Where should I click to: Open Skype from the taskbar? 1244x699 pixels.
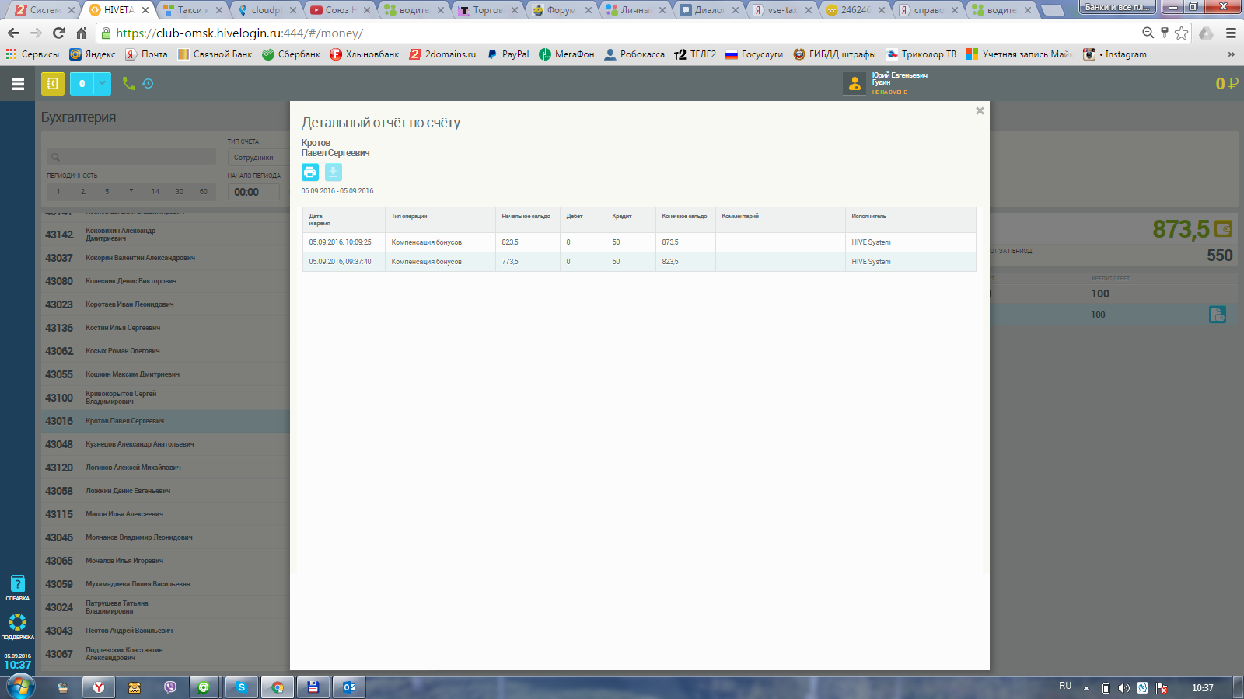(242, 687)
